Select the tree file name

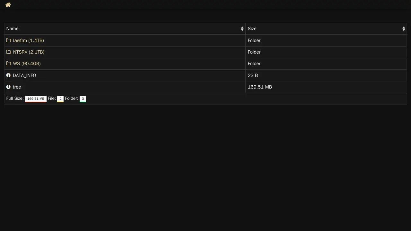17,87
